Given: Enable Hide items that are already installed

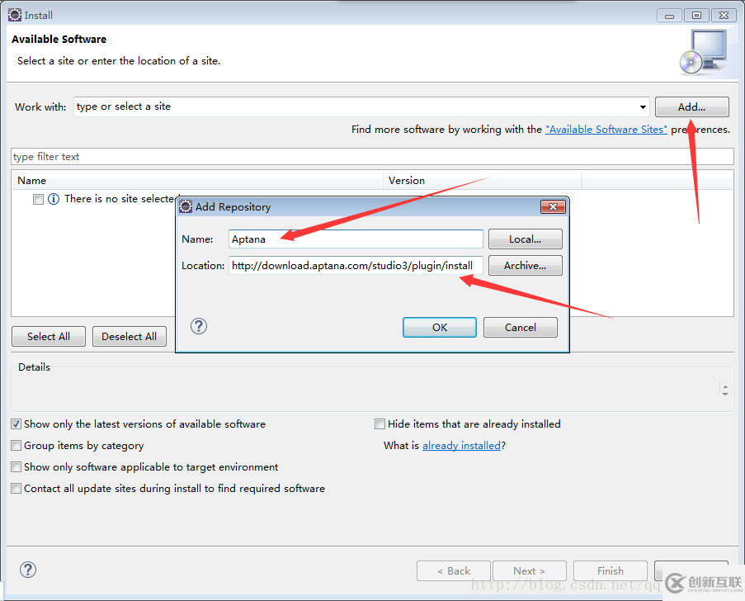Looking at the screenshot, I should [x=380, y=424].
